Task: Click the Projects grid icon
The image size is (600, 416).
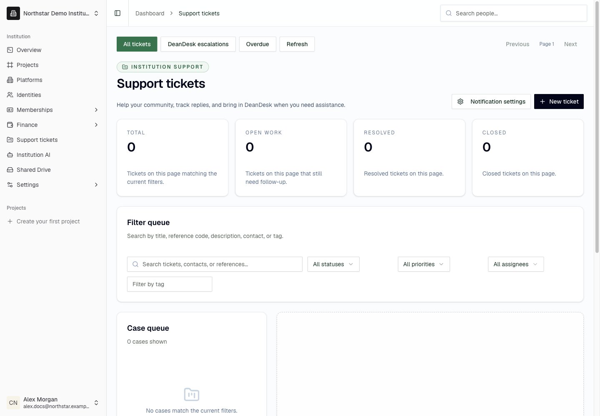Action: tap(10, 65)
